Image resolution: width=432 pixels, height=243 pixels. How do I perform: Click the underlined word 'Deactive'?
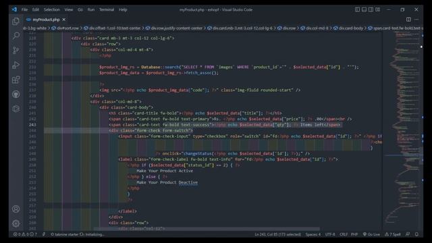188,182
